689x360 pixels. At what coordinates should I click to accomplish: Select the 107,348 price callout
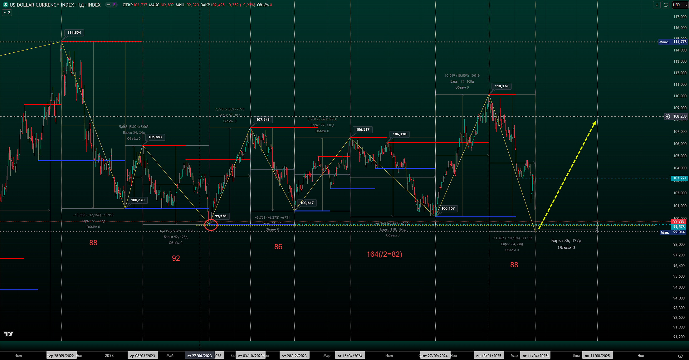pyautogui.click(x=263, y=119)
